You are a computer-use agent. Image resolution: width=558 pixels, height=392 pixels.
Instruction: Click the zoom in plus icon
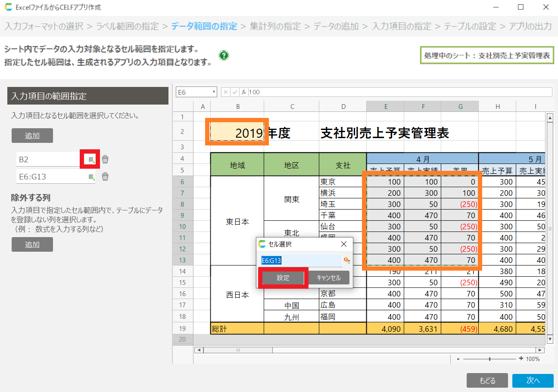pyautogui.click(x=521, y=359)
